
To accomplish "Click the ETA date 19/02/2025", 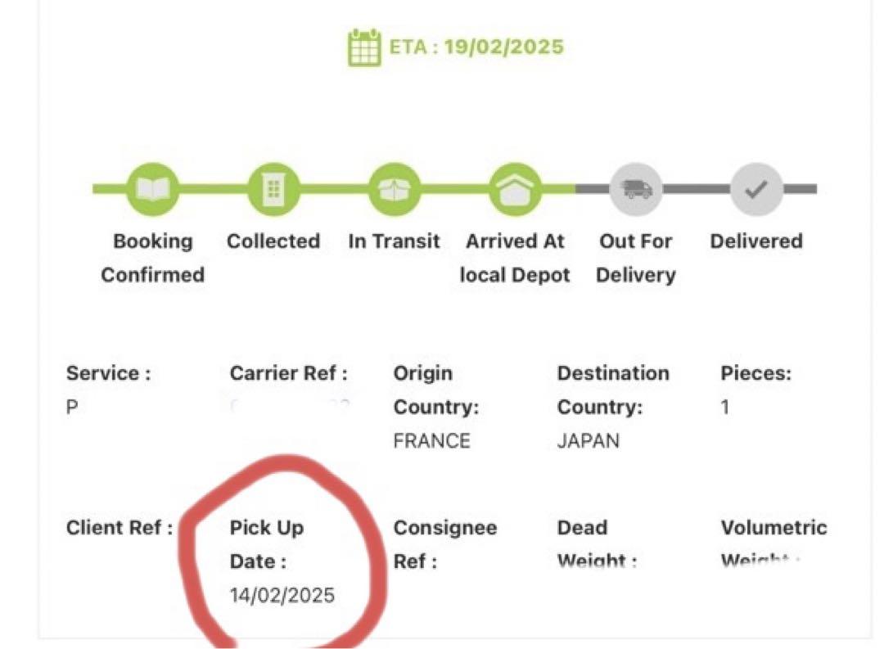I will click(504, 47).
